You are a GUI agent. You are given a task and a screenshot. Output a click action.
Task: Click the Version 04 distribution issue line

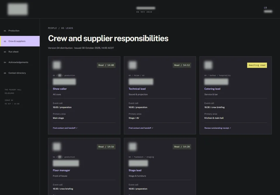[81, 48]
